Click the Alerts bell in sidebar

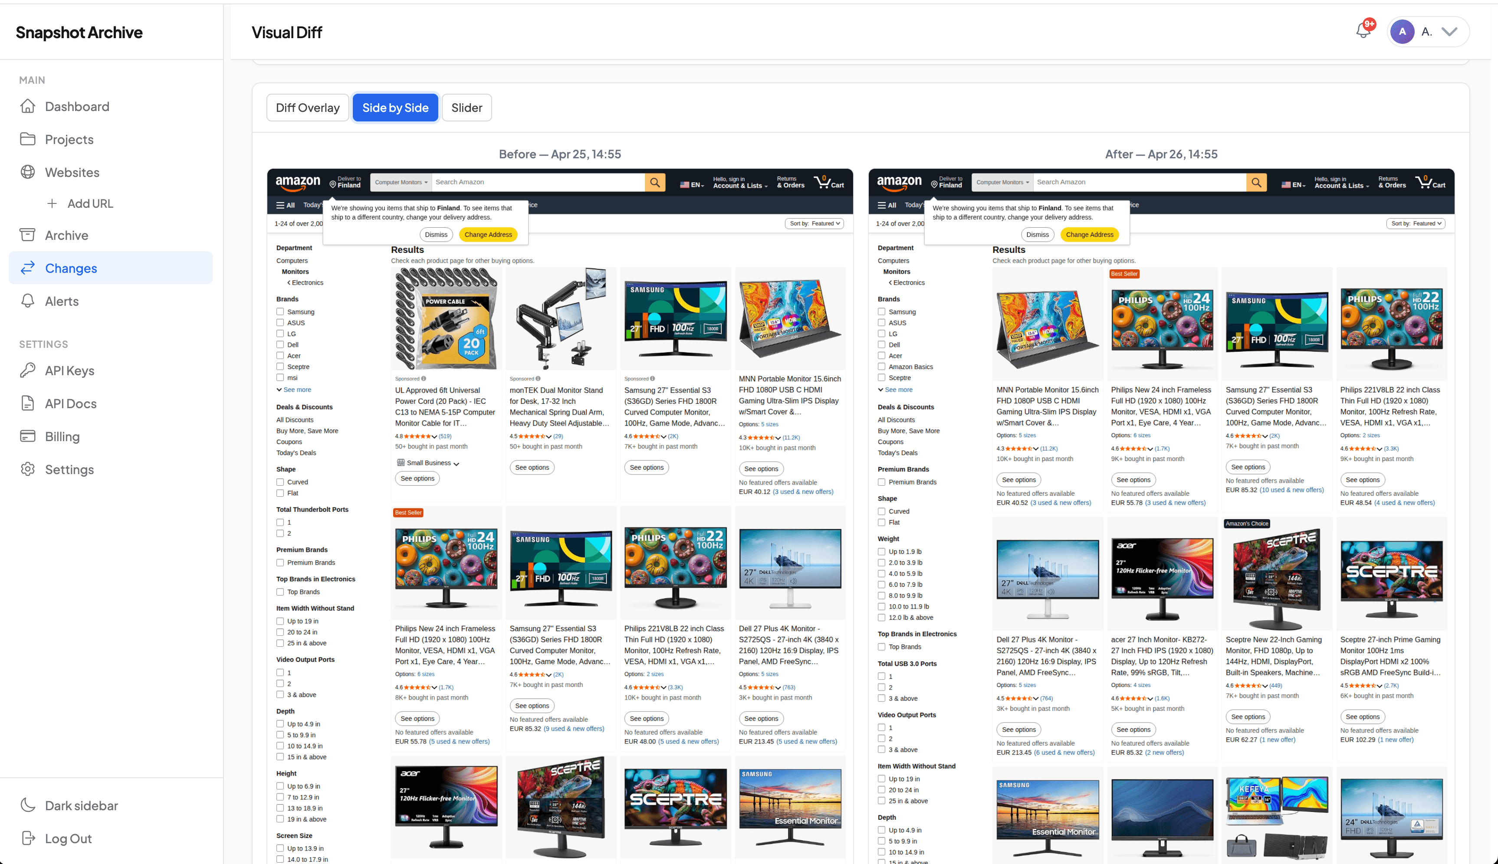pyautogui.click(x=28, y=301)
